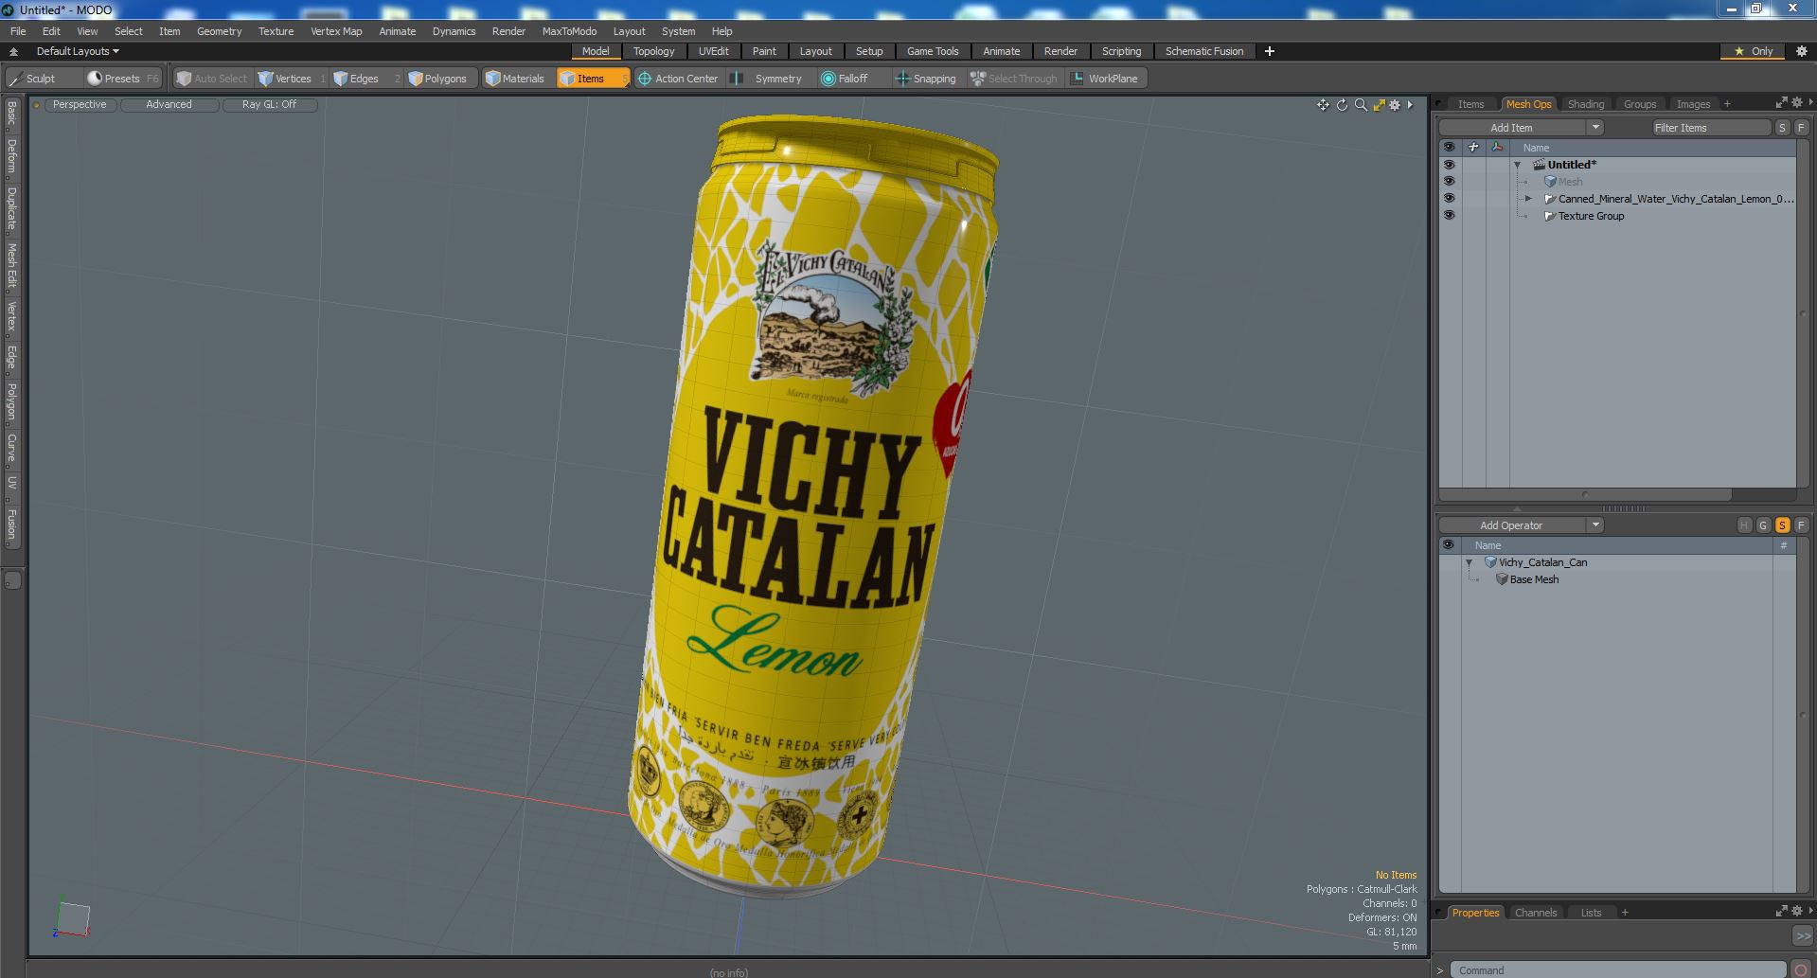
Task: Click the items list horizontal scrollbar
Action: click(x=1585, y=494)
